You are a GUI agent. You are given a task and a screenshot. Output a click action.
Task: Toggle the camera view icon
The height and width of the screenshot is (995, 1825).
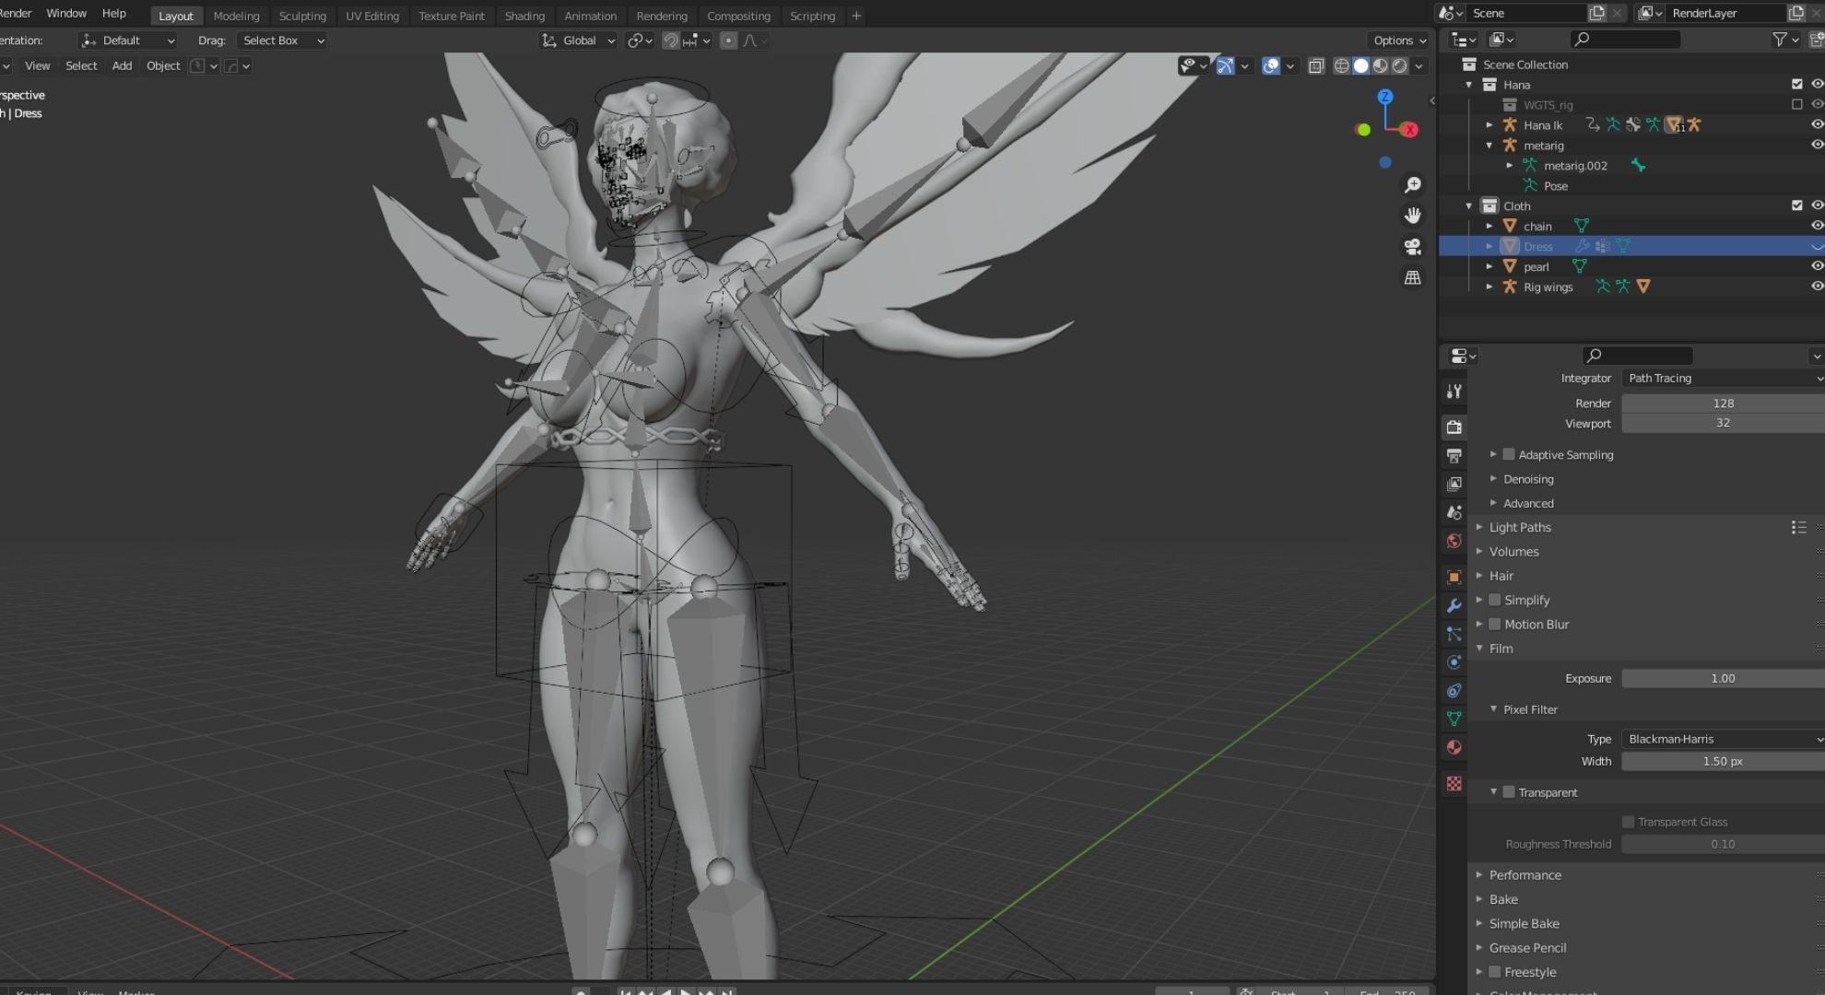click(x=1412, y=246)
